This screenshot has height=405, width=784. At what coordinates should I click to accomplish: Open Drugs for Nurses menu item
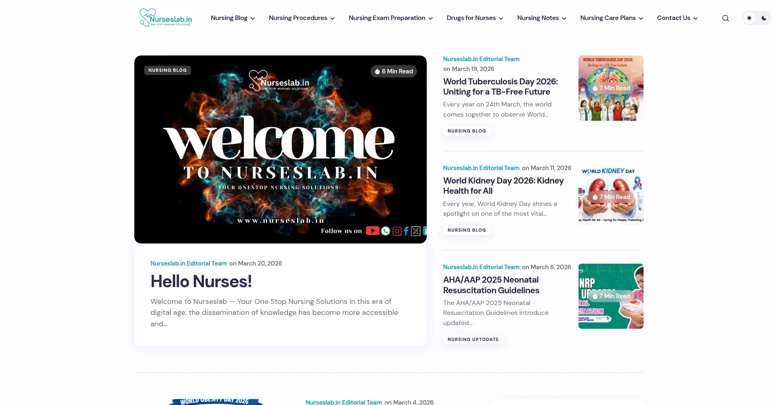[471, 18]
